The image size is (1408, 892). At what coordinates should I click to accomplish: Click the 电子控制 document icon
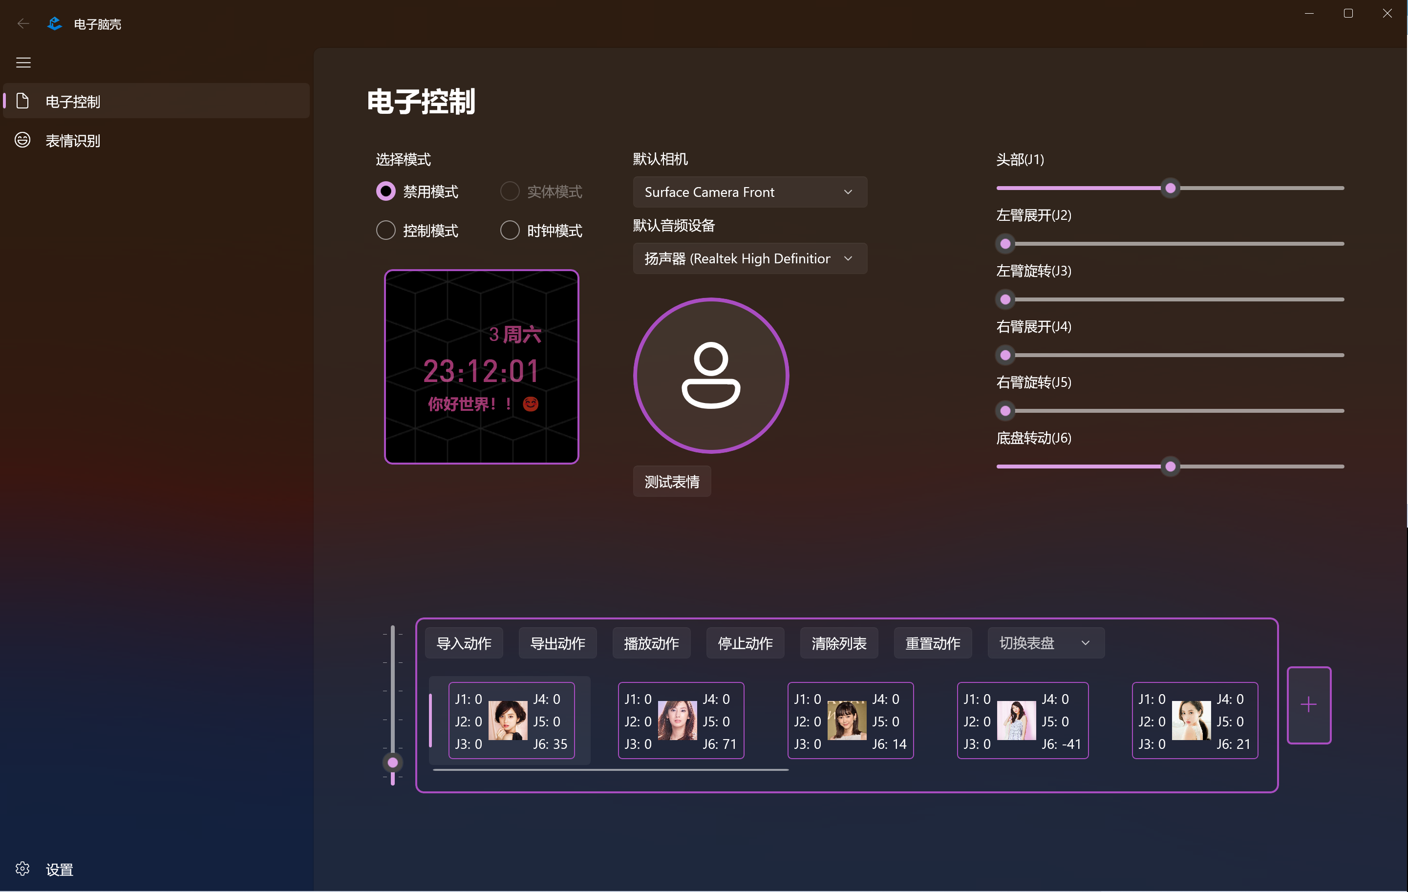click(x=22, y=101)
